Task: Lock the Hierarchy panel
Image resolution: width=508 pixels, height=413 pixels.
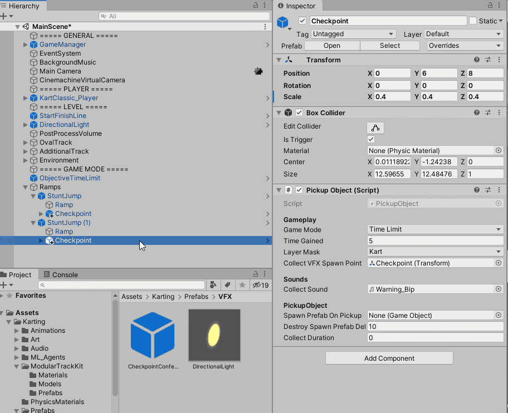Action: click(256, 5)
